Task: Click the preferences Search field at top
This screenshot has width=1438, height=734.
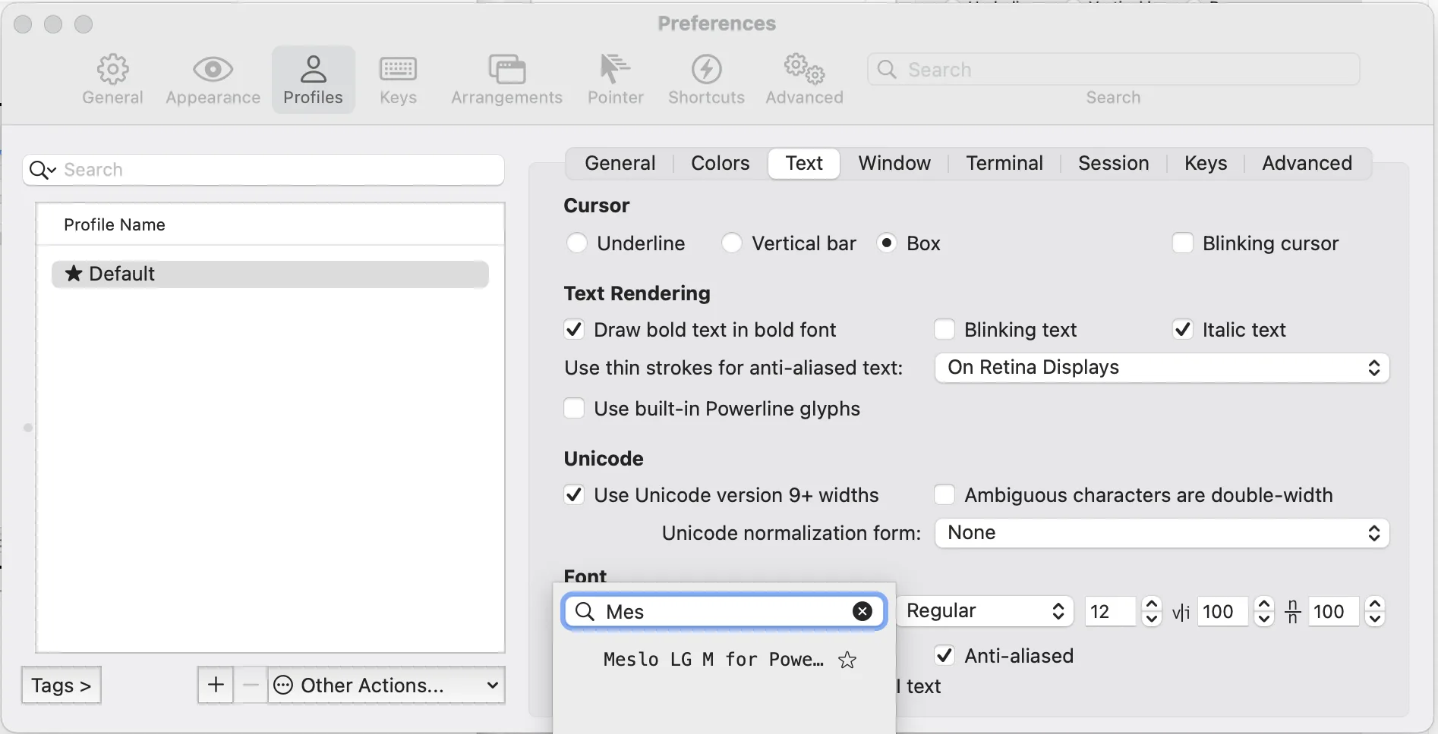Action: click(x=1113, y=69)
